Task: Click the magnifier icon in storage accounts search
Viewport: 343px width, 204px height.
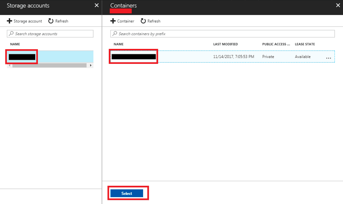Action: click(11, 33)
